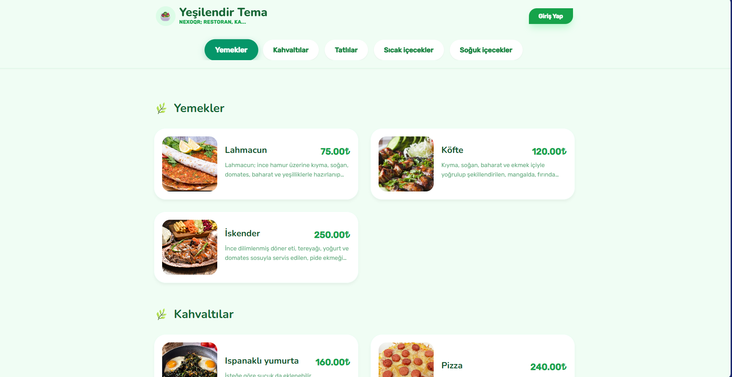Click the Giriş Yap login button
The image size is (732, 377).
(x=551, y=16)
